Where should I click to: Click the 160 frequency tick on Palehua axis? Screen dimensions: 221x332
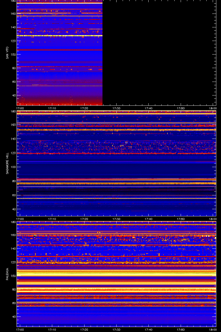pyautogui.click(x=13, y=235)
